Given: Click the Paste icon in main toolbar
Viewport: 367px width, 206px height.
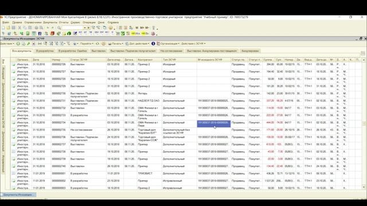Looking at the screenshot, I should pyautogui.click(x=30, y=28).
